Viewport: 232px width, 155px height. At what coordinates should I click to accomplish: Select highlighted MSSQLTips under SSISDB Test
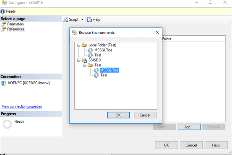coord(109,70)
